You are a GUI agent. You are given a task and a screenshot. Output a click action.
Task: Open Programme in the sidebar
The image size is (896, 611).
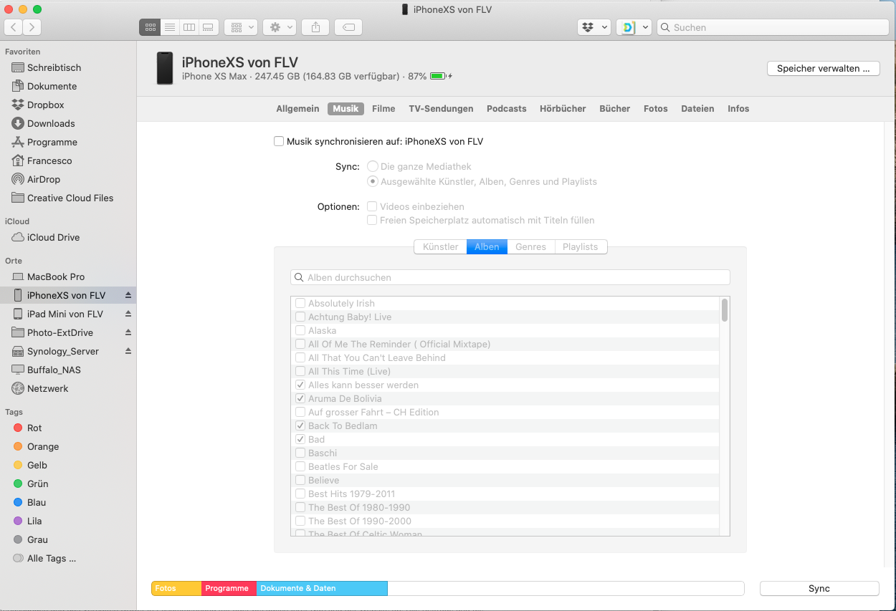pyautogui.click(x=52, y=142)
